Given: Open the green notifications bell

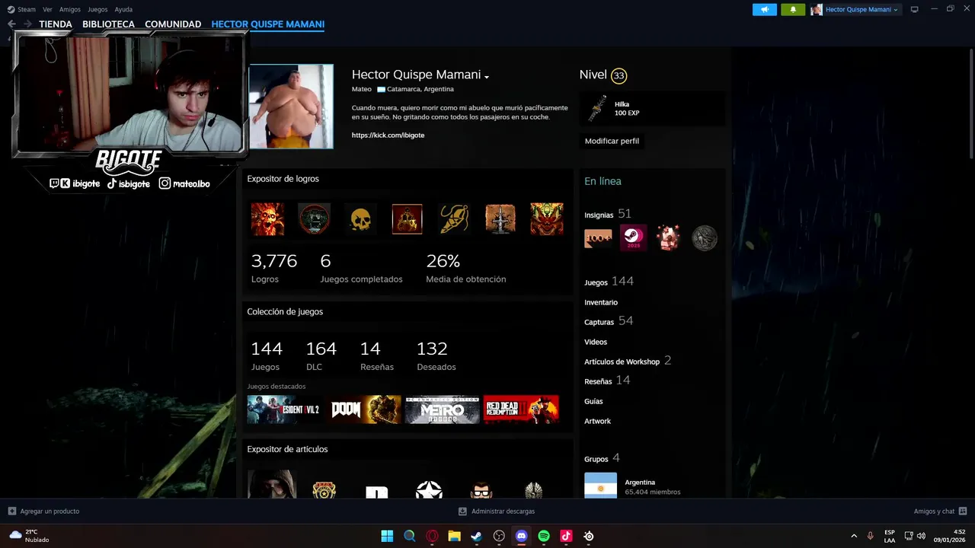Looking at the screenshot, I should pyautogui.click(x=793, y=9).
